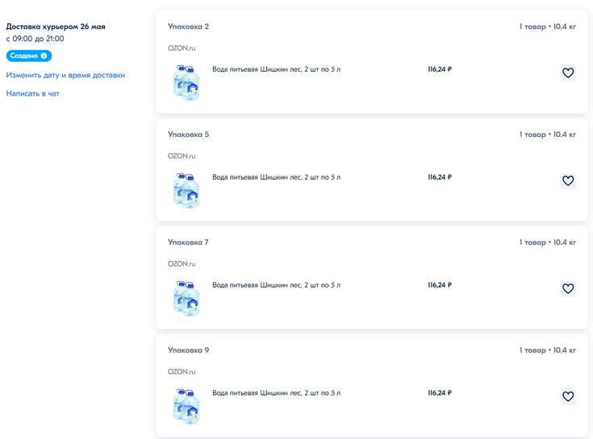Viewport: 593px width, 439px height.
Task: Click Написать в чат link
Action: (x=32, y=93)
